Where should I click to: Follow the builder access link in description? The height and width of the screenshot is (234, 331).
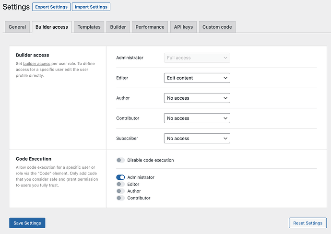[36, 64]
